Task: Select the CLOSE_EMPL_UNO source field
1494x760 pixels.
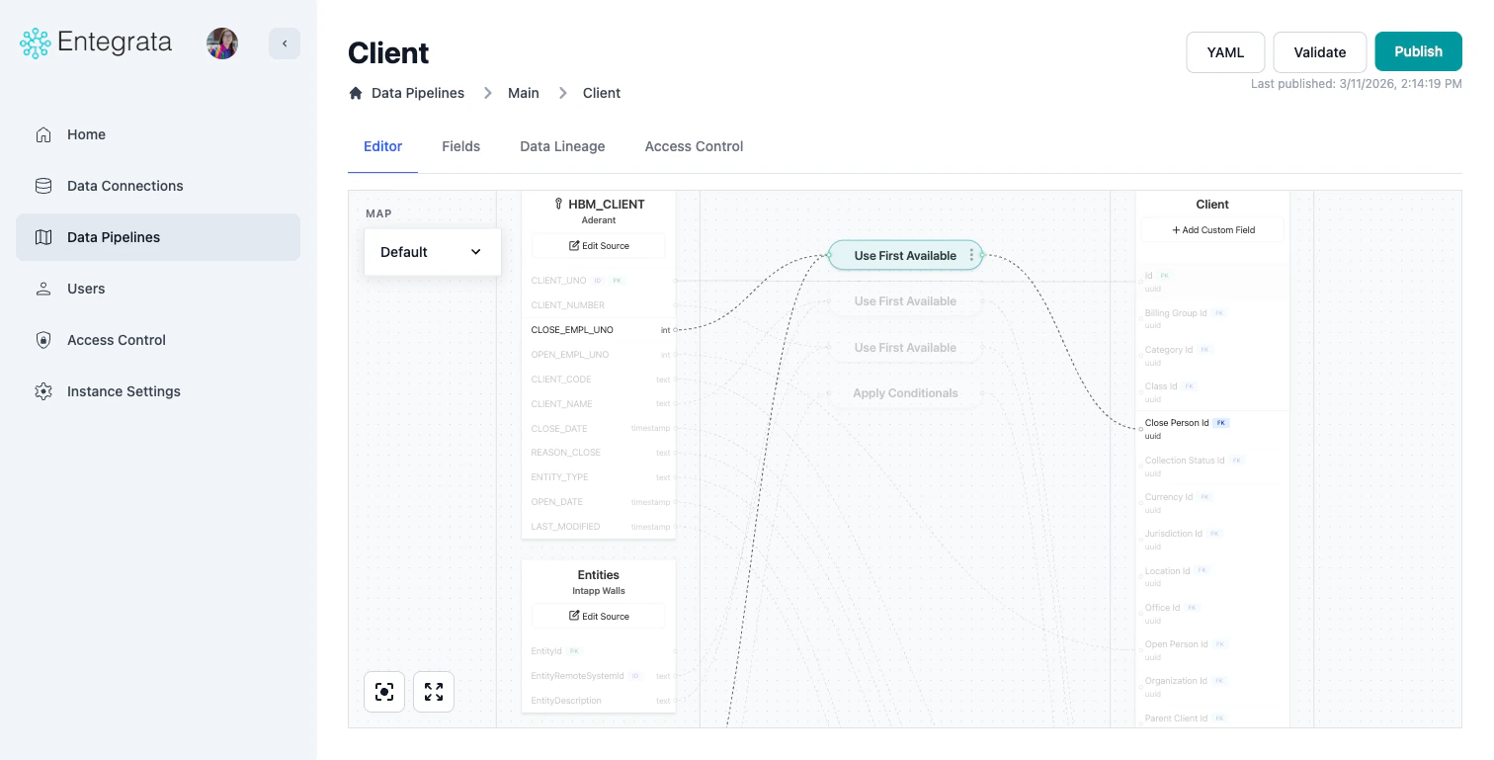Action: [x=599, y=330]
